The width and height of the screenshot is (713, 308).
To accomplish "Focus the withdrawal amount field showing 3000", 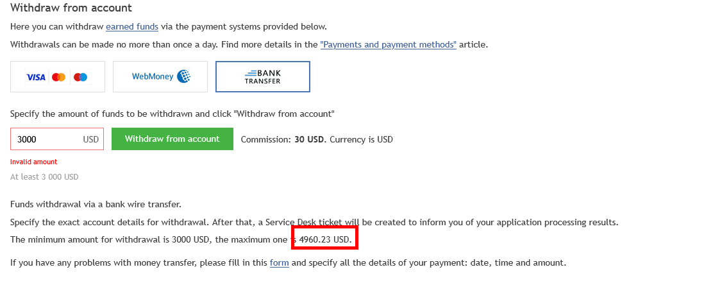I will pos(57,139).
